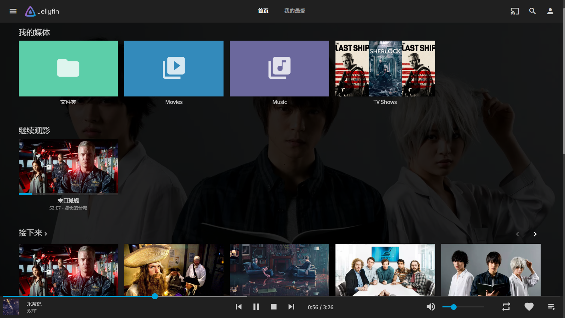Mute the audio volume
This screenshot has height=318, width=565.
pos(430,307)
